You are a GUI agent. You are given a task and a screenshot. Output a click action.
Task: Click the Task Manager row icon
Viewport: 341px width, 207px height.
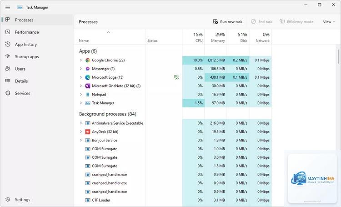pos(88,103)
